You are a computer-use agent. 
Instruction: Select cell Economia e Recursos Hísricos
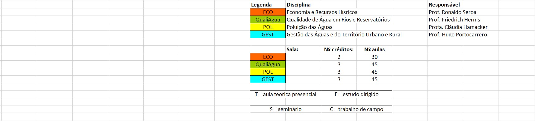(322, 12)
